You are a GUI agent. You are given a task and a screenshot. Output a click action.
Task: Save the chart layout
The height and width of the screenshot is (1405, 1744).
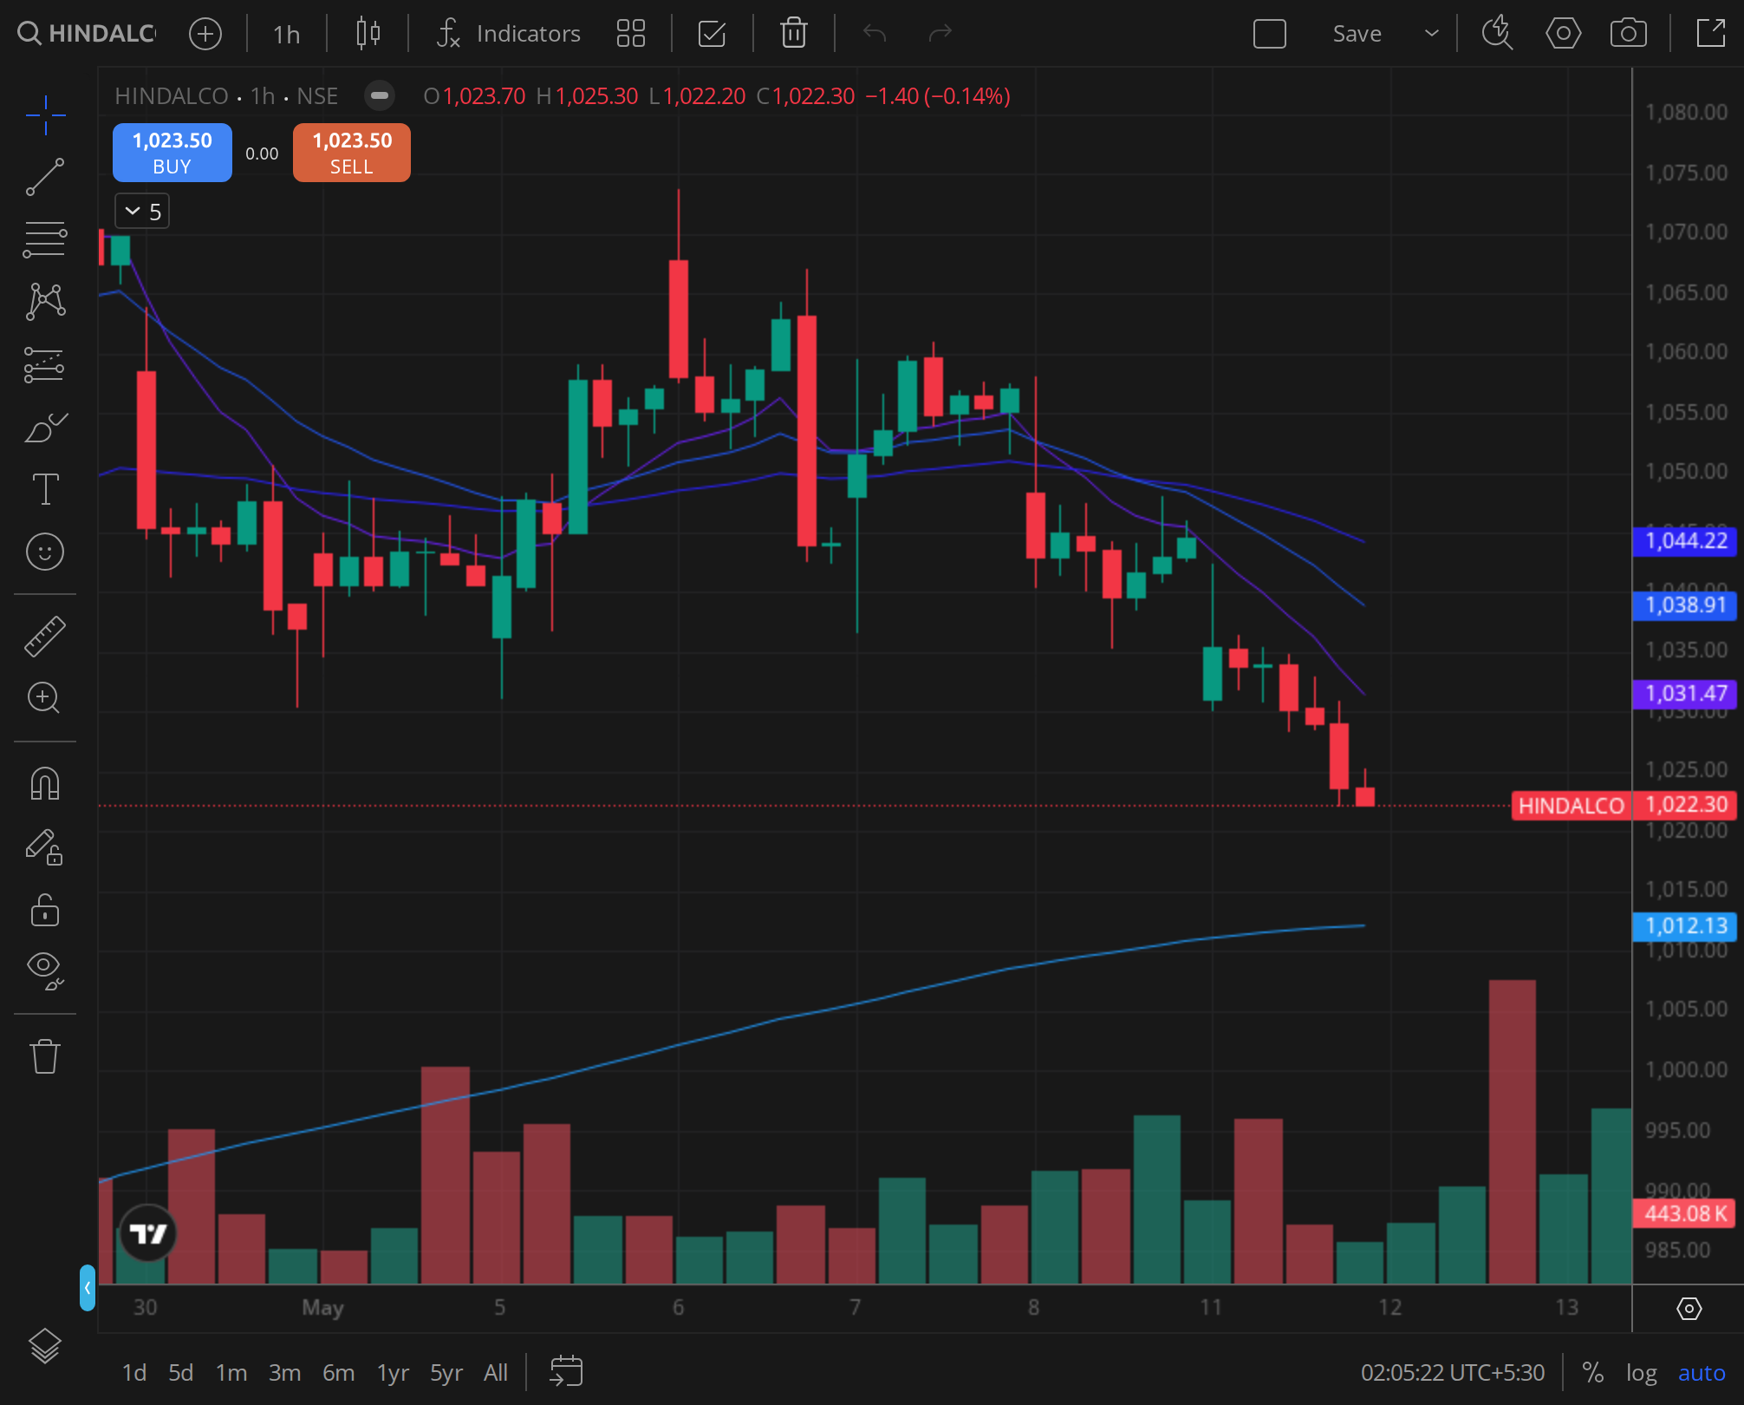click(1357, 34)
